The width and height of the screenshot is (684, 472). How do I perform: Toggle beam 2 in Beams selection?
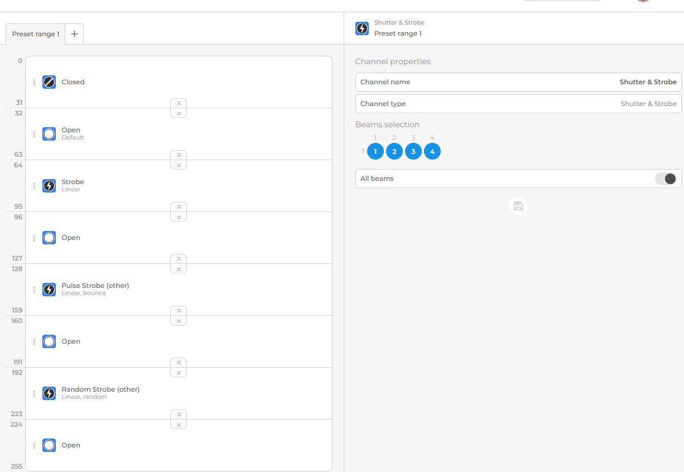pos(394,151)
